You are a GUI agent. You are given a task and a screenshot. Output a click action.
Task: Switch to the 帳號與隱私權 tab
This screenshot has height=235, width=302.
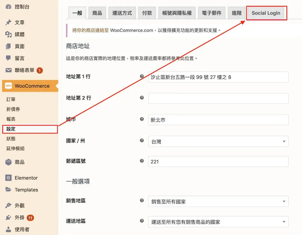coord(177,13)
